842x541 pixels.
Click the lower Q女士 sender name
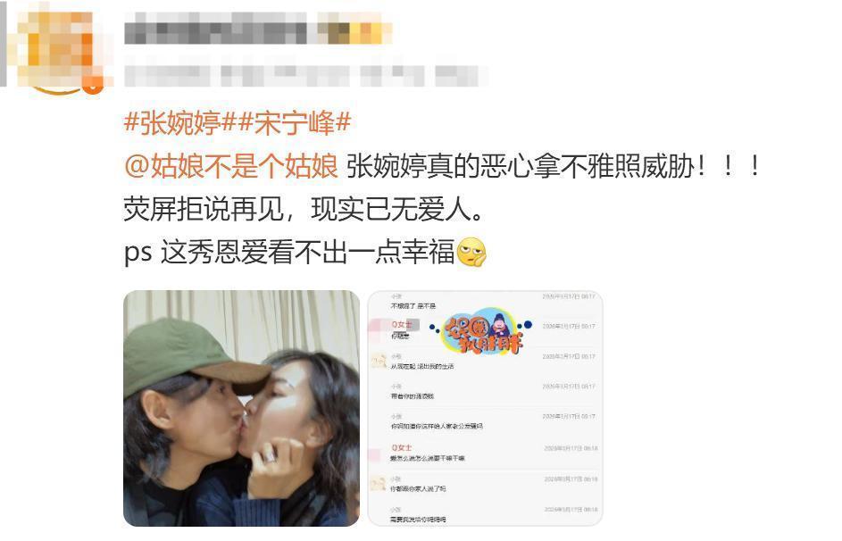click(x=401, y=447)
